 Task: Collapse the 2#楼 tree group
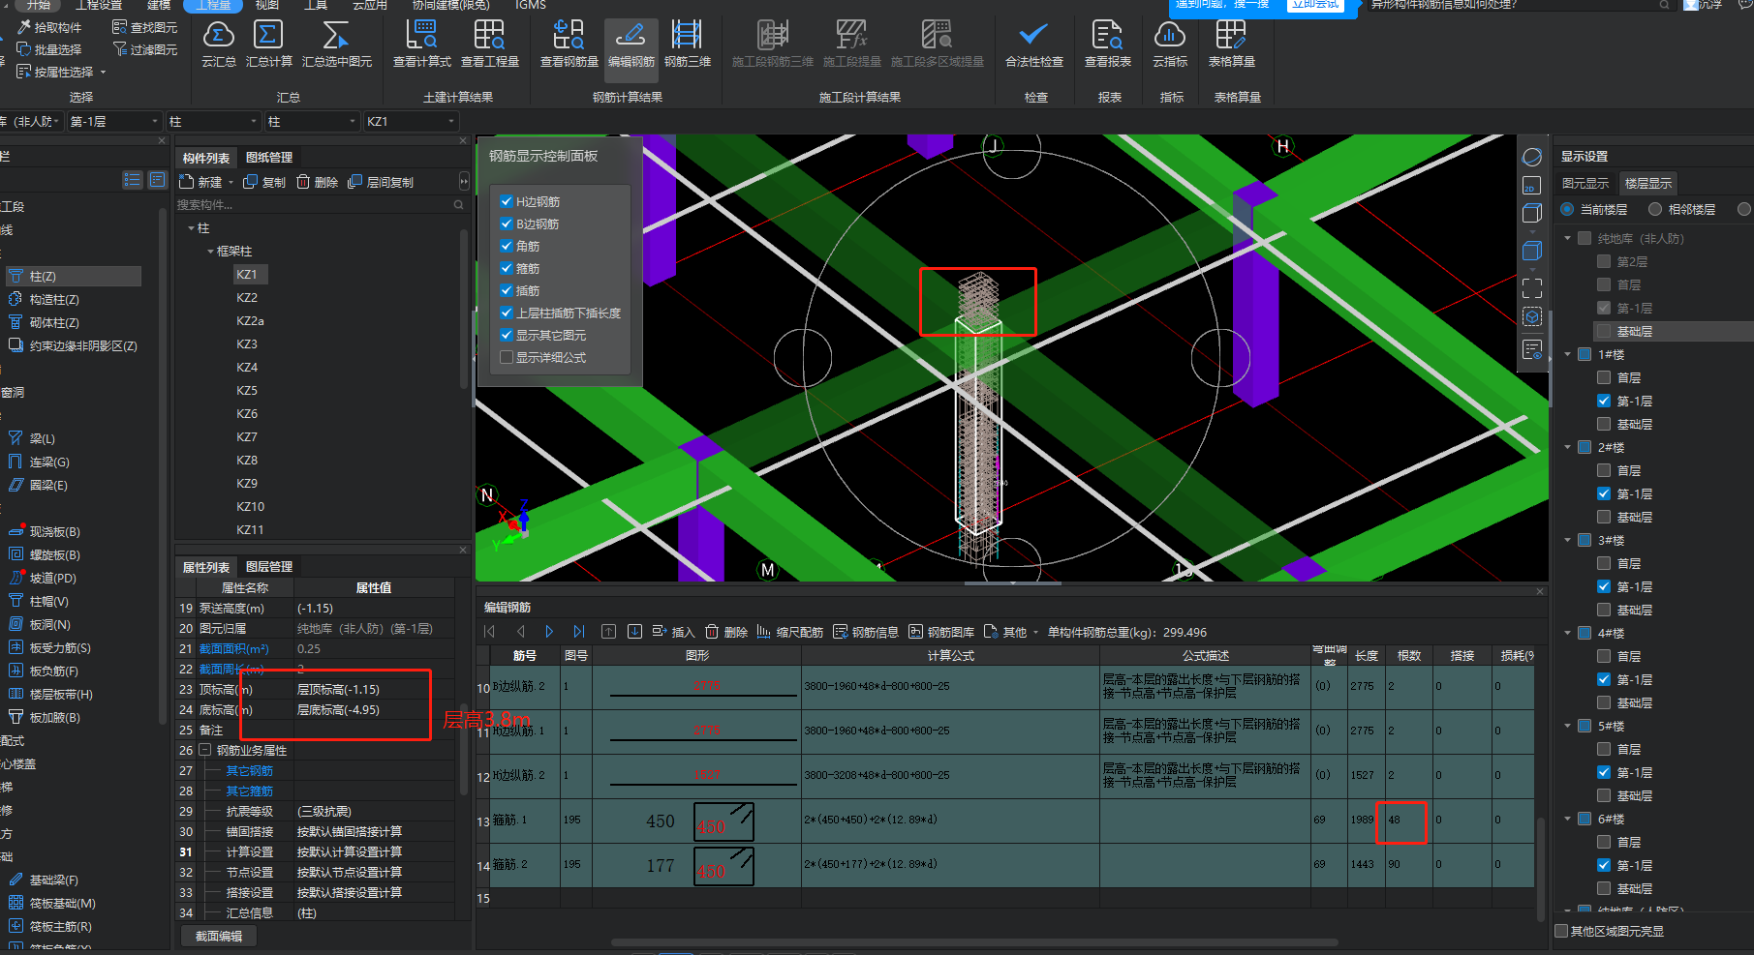click(x=1568, y=447)
